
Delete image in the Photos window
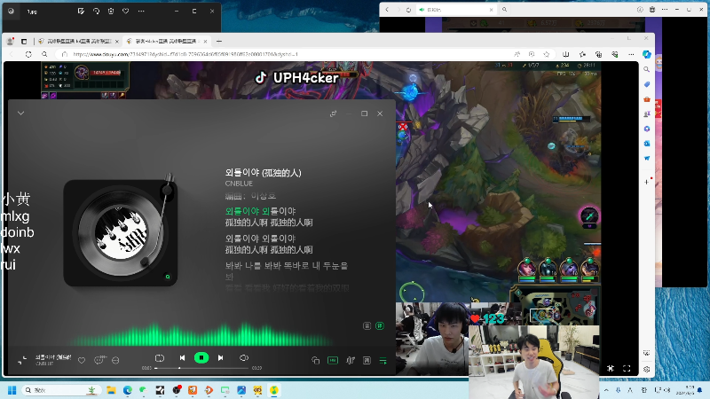(111, 12)
